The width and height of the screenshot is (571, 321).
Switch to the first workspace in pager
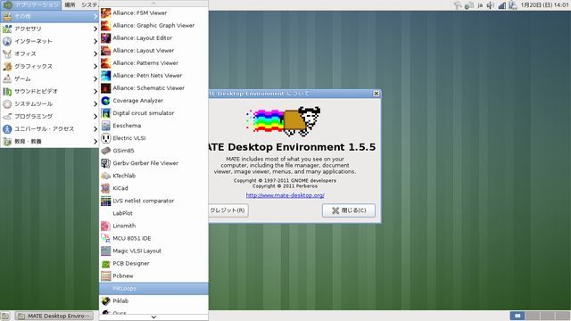click(517, 316)
